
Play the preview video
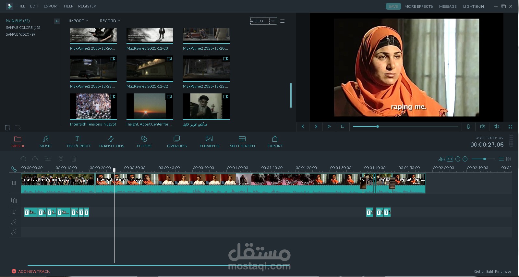pos(329,126)
